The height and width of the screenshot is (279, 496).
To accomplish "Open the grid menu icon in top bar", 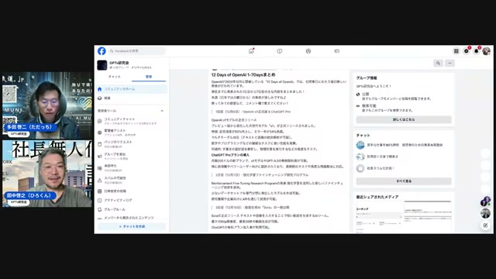I will coord(456,51).
